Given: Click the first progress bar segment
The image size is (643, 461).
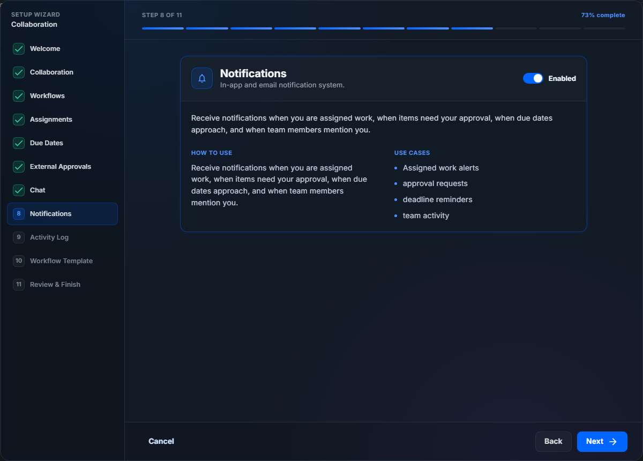Looking at the screenshot, I should pos(163,28).
